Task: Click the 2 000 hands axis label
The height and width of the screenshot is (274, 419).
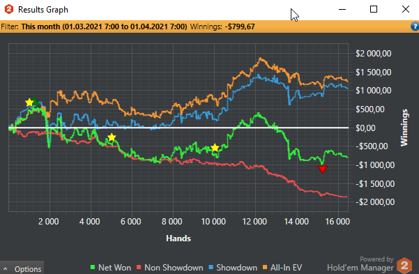Action: coord(48,222)
